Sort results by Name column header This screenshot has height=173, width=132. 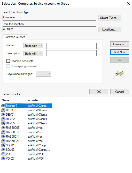(x=13, y=100)
